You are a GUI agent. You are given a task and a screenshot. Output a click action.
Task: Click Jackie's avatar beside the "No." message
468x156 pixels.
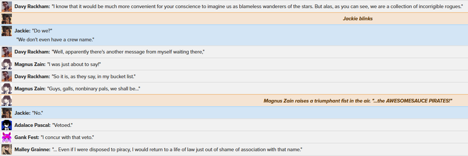(7, 113)
